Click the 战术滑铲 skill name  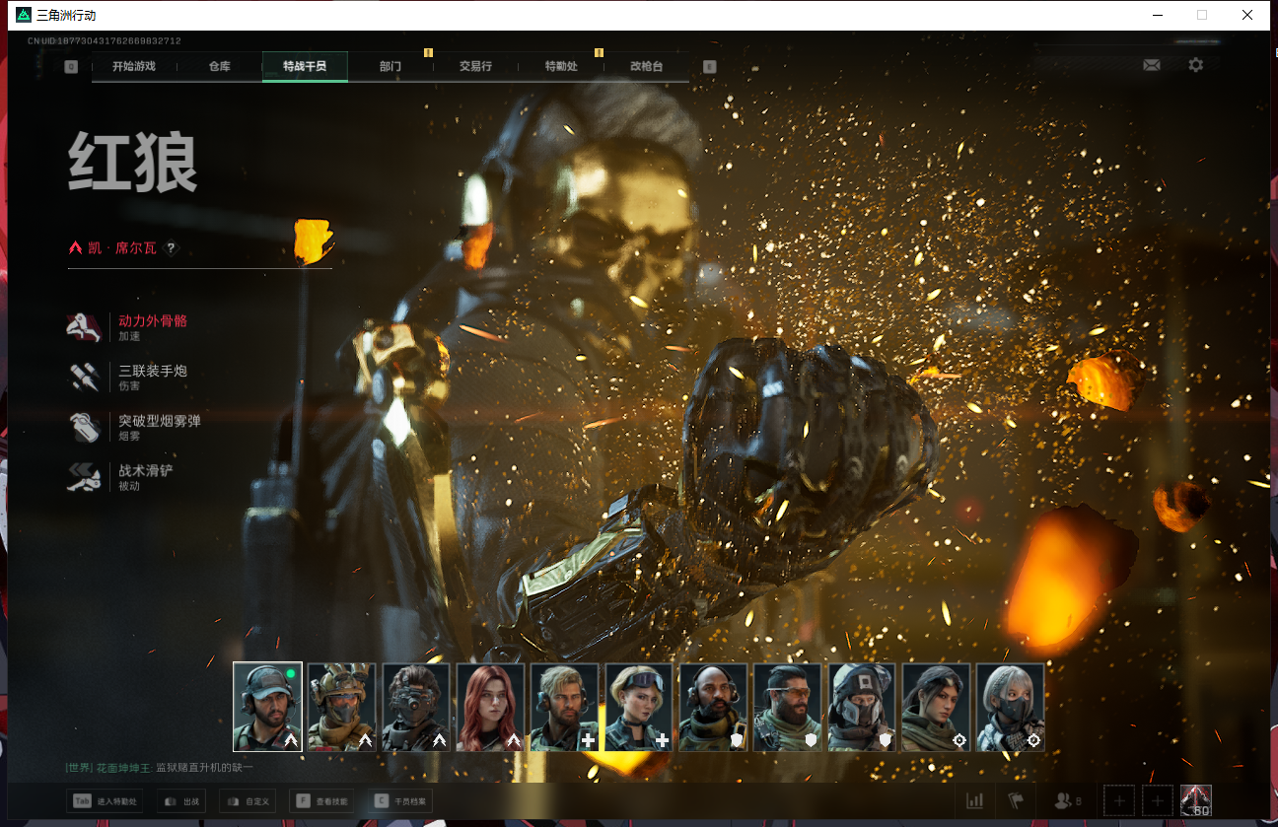point(146,471)
